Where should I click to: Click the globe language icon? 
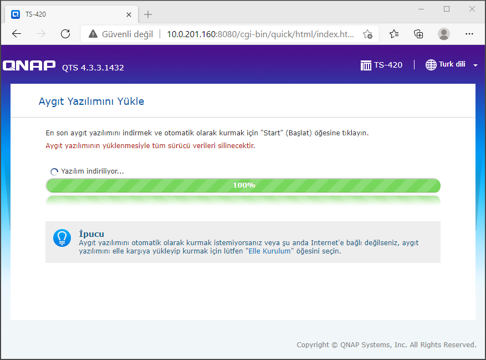431,65
